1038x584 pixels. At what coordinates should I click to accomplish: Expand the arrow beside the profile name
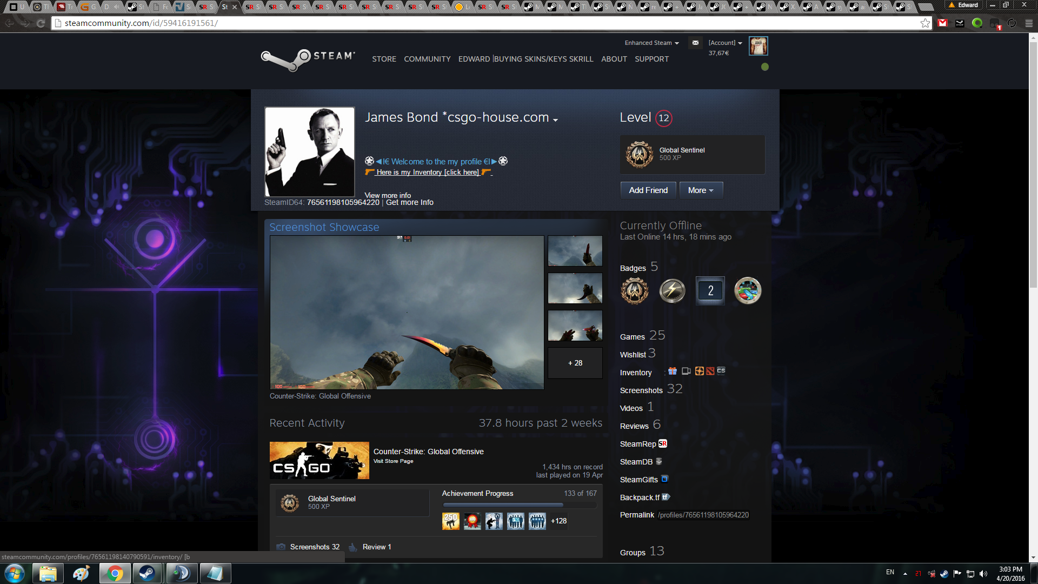click(555, 120)
